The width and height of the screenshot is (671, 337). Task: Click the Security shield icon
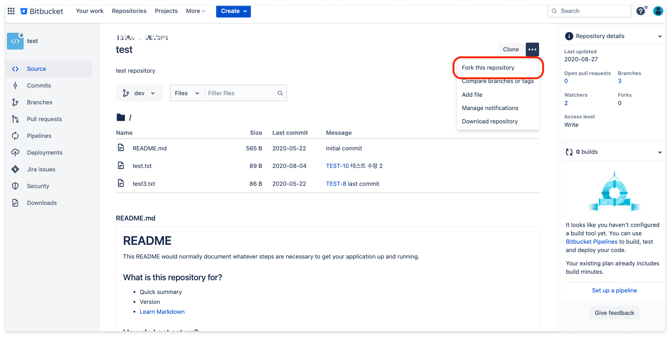point(15,186)
